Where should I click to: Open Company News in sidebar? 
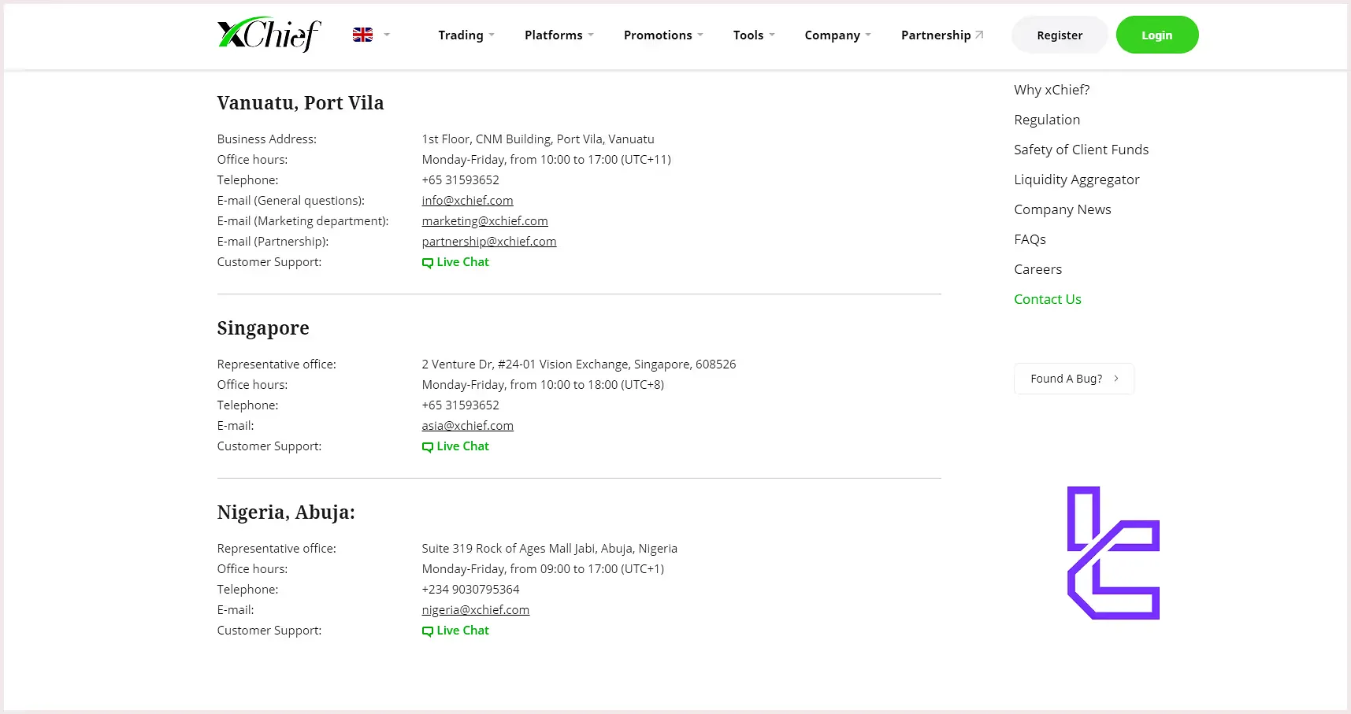[x=1062, y=209]
